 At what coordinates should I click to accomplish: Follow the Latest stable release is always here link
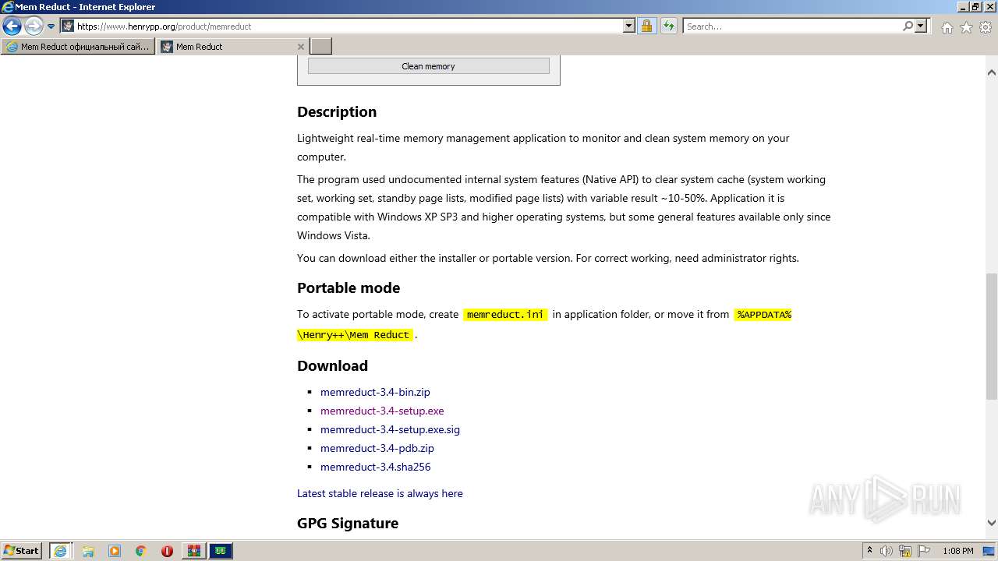coord(380,493)
